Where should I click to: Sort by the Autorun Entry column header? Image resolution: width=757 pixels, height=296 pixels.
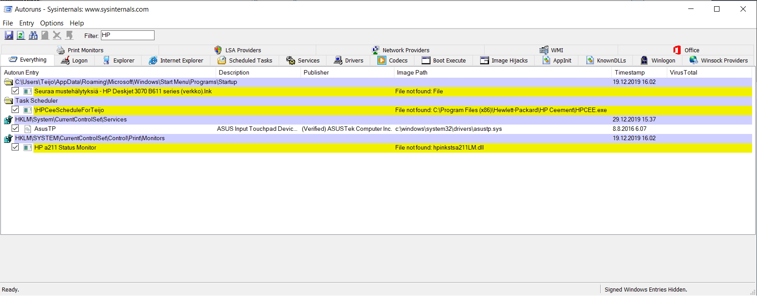[x=109, y=72]
